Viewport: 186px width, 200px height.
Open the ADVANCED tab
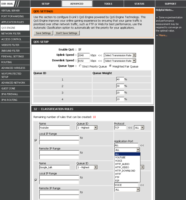click(77, 4)
